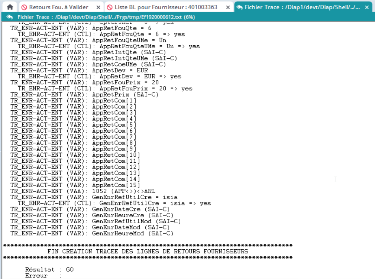Close the Fichier Trace tab
375x279 pixels.
click(367, 7)
